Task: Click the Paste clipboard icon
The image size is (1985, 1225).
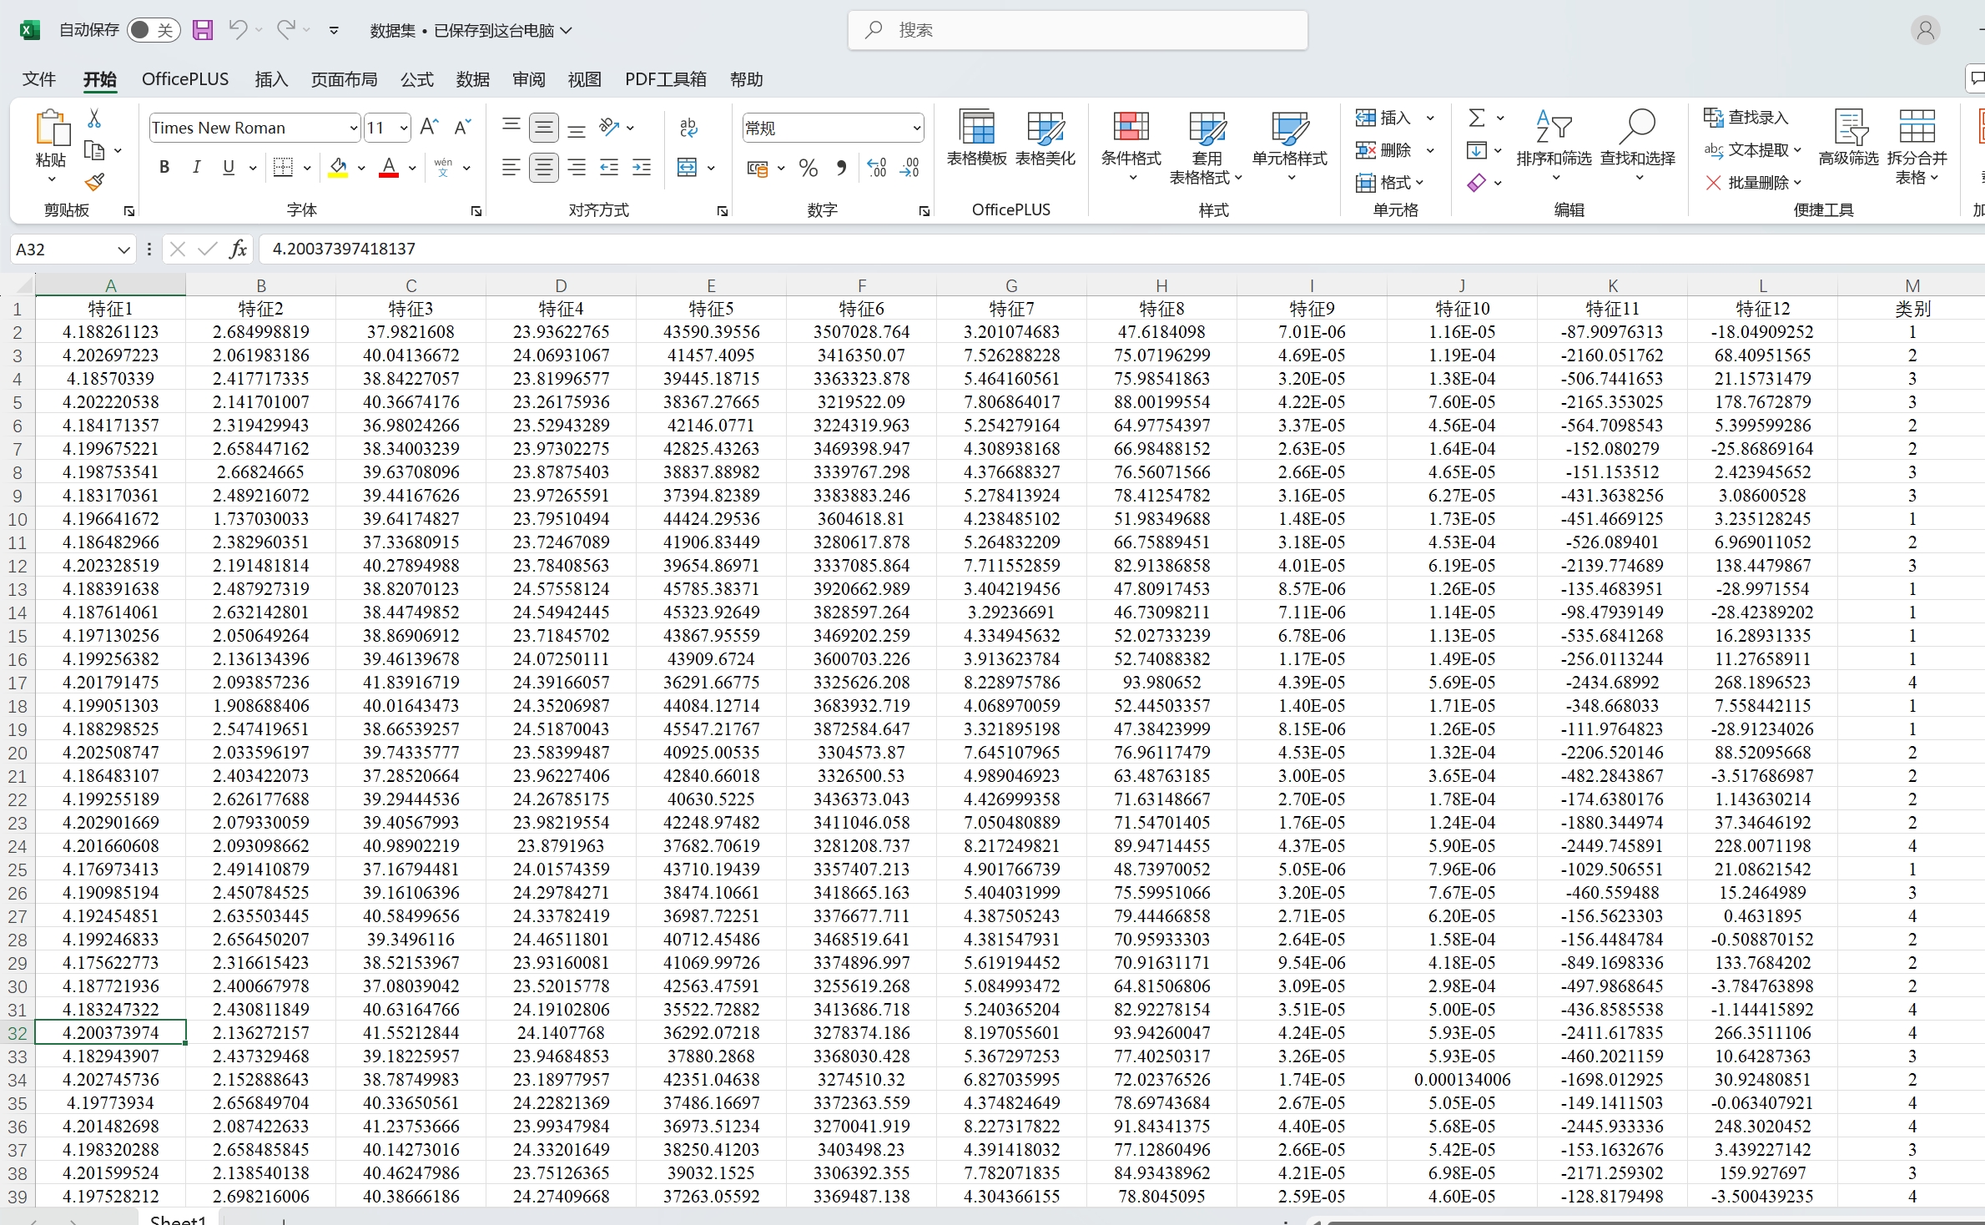Action: pos(52,129)
